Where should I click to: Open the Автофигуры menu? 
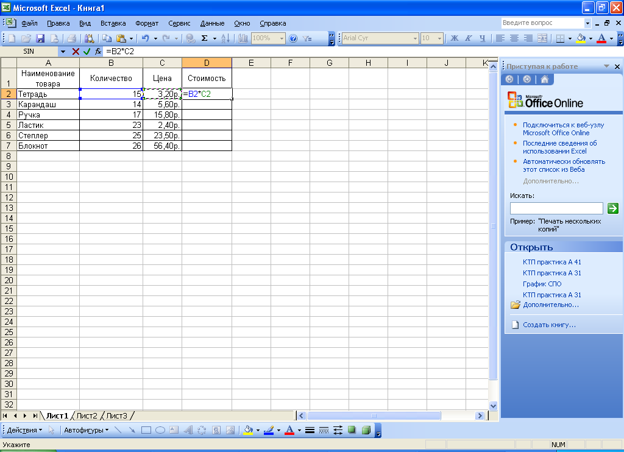point(86,430)
